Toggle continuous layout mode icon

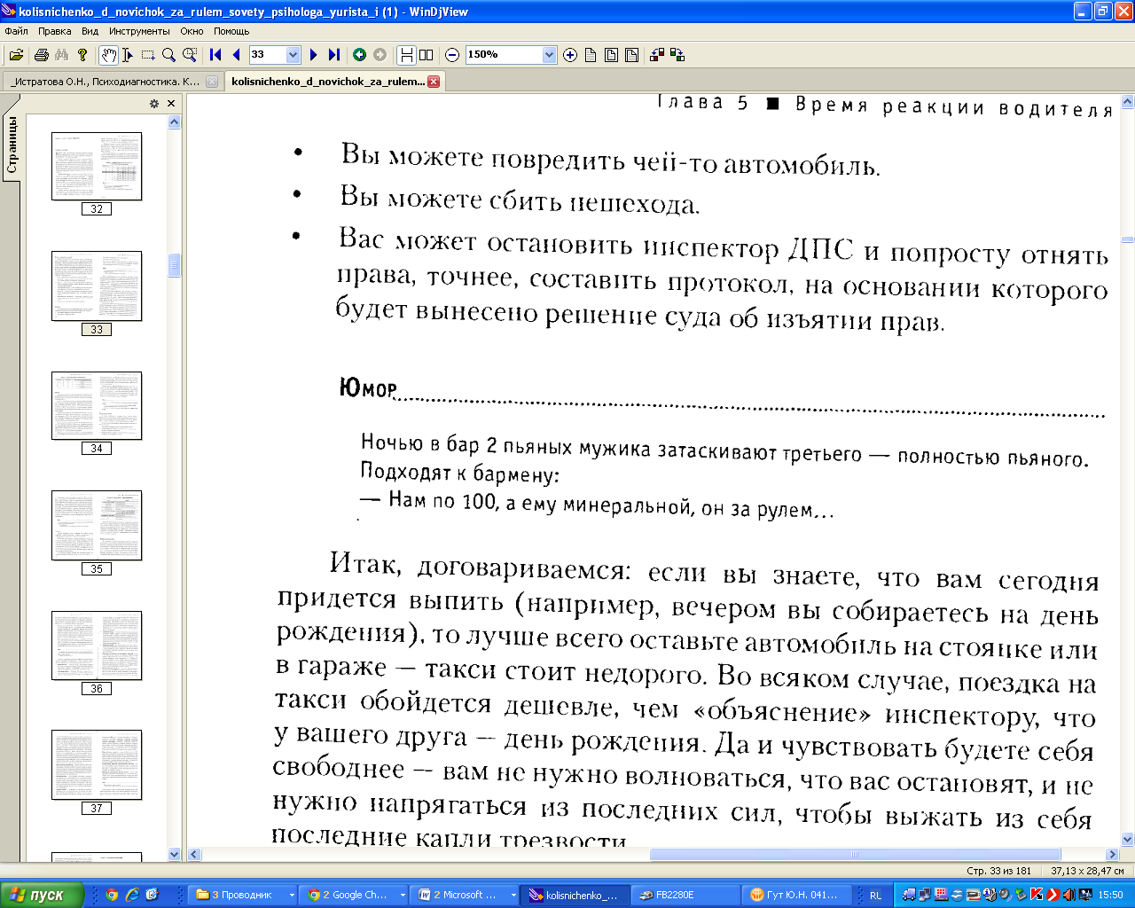406,55
